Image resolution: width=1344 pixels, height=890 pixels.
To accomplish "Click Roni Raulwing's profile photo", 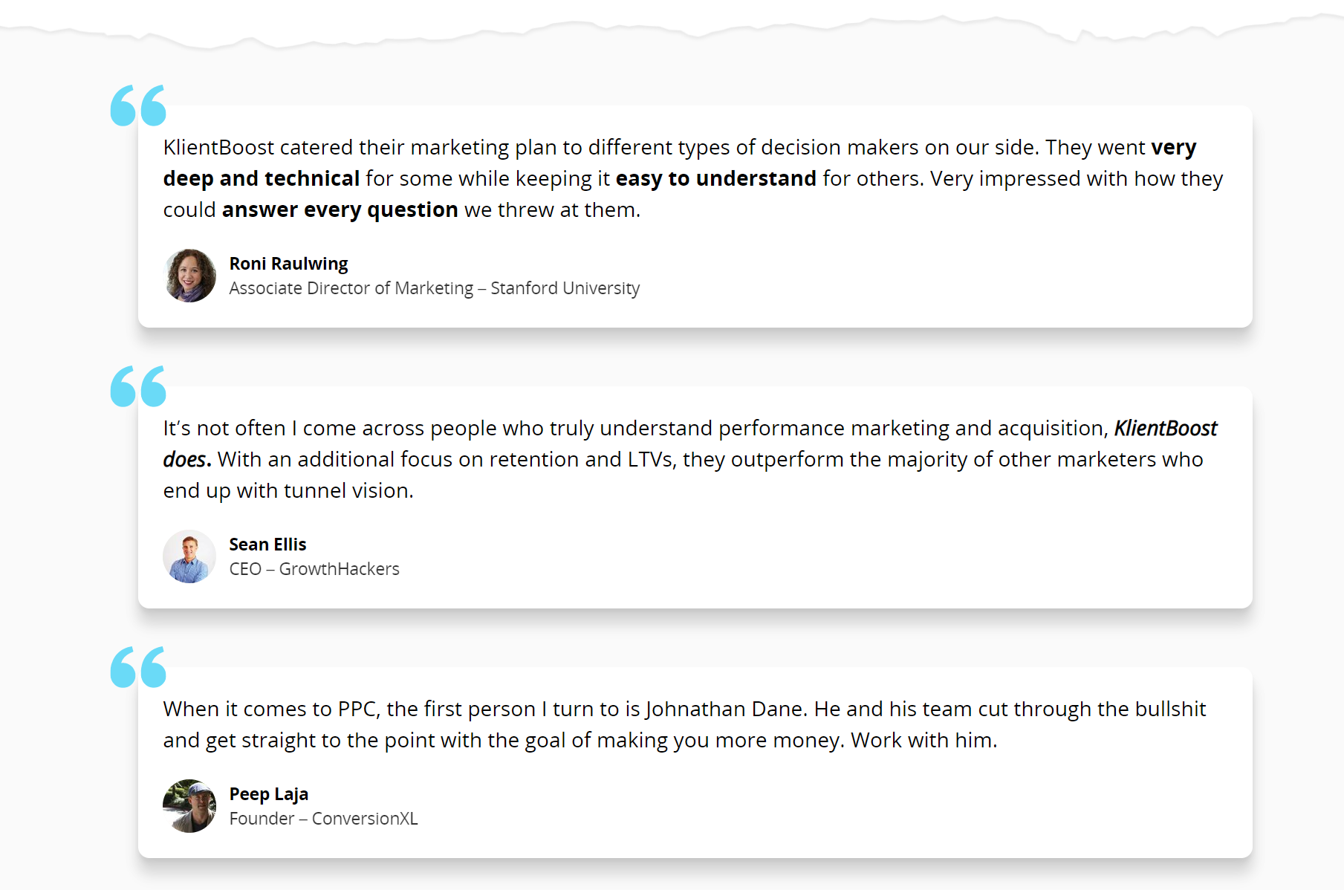I will pyautogui.click(x=189, y=276).
